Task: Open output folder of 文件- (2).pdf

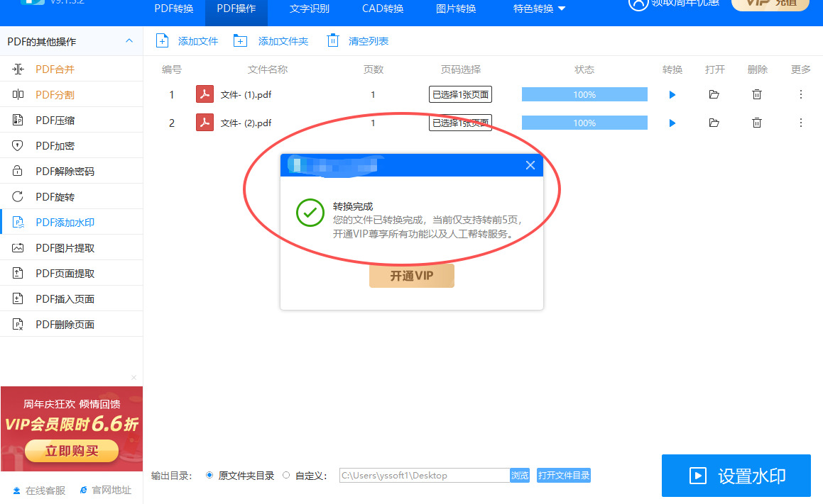Action: [714, 123]
